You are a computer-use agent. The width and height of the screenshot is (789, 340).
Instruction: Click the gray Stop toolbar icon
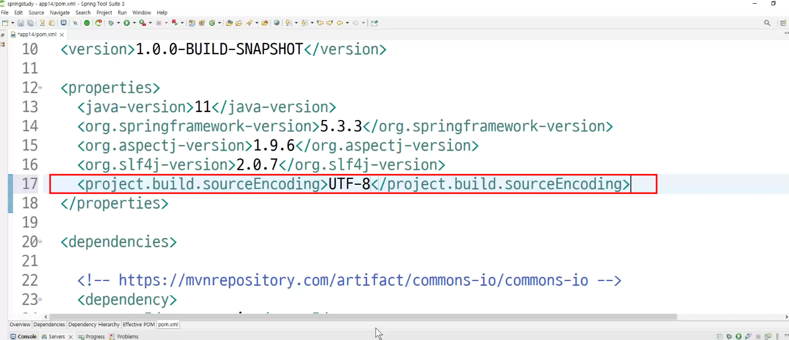(159, 23)
